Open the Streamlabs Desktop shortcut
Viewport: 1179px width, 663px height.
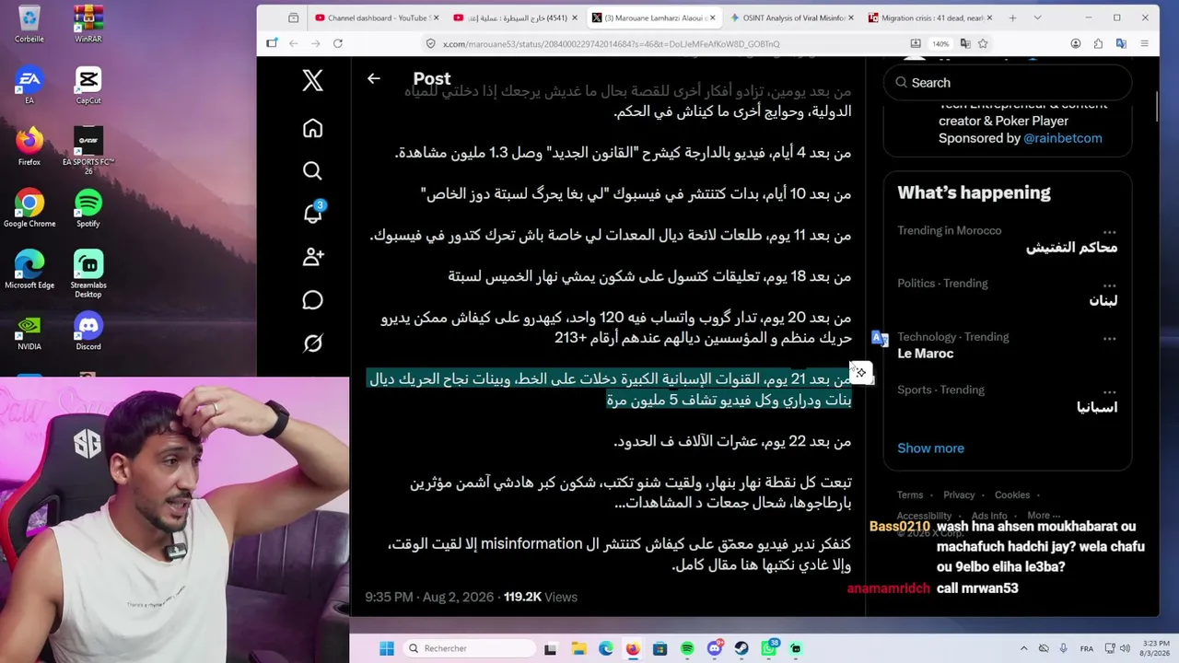point(88,273)
